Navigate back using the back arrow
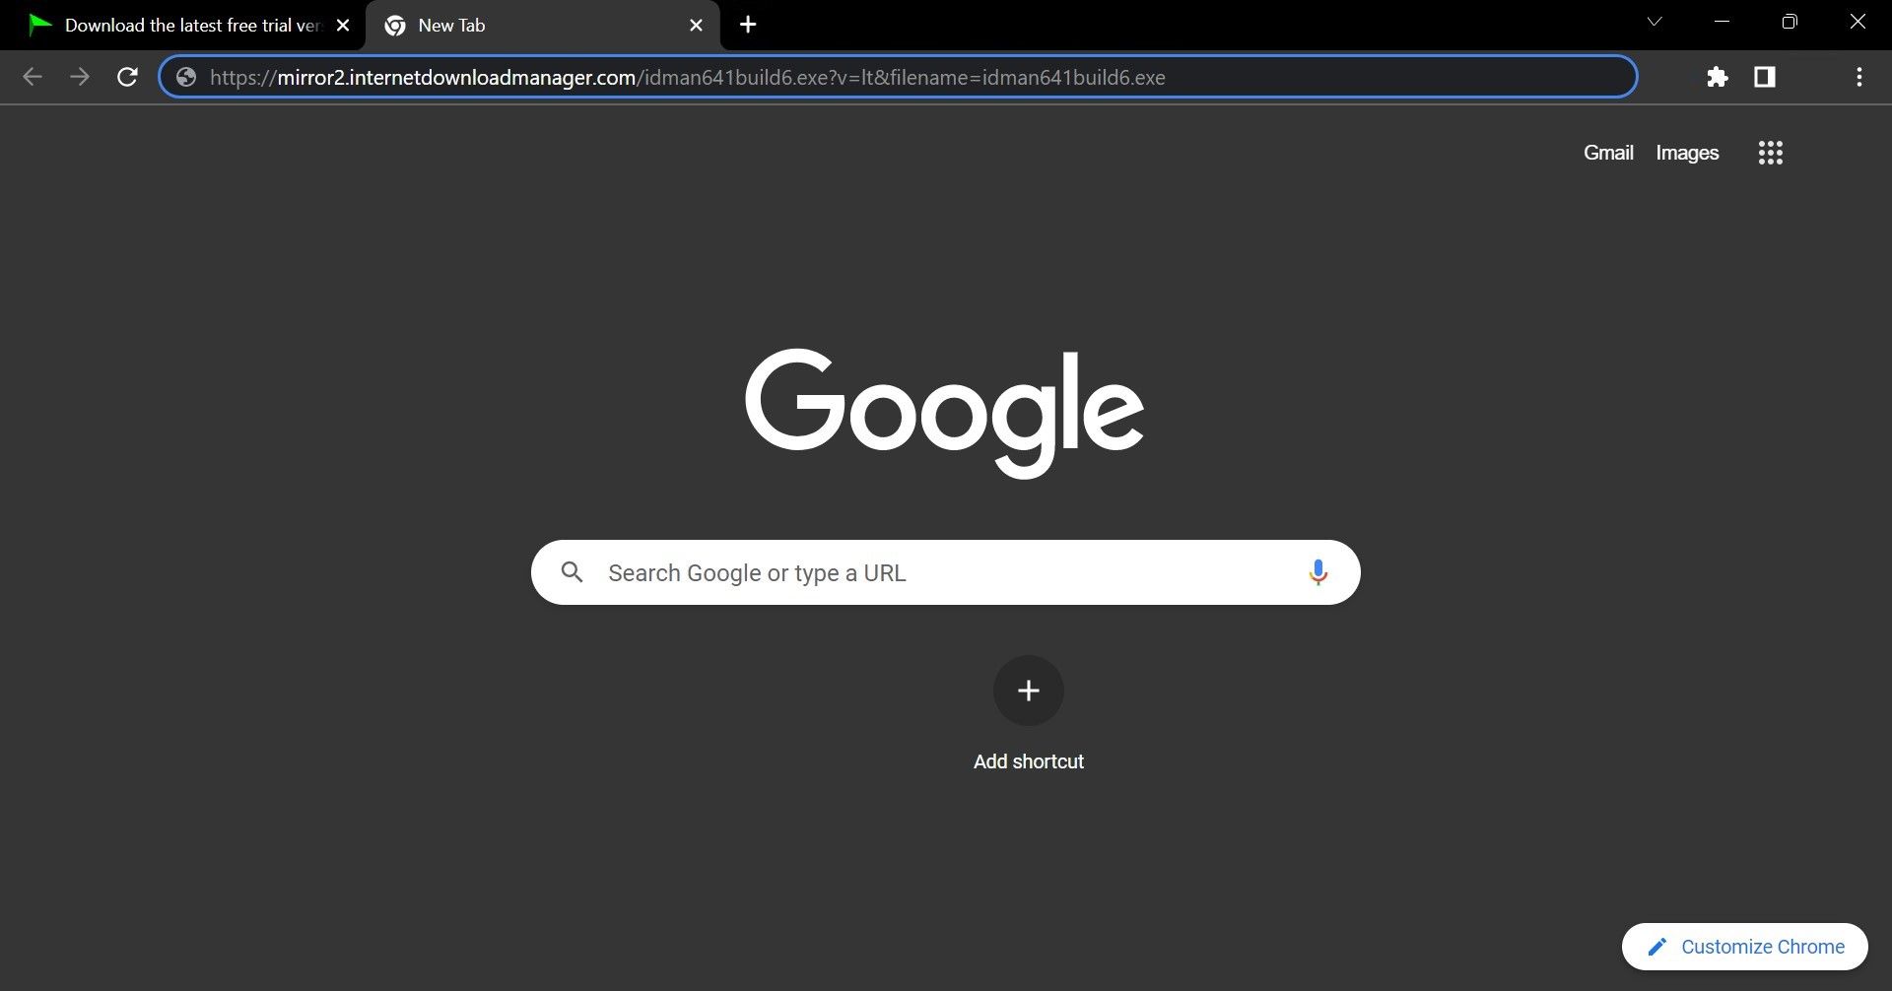Viewport: 1892px width, 991px height. tap(33, 77)
